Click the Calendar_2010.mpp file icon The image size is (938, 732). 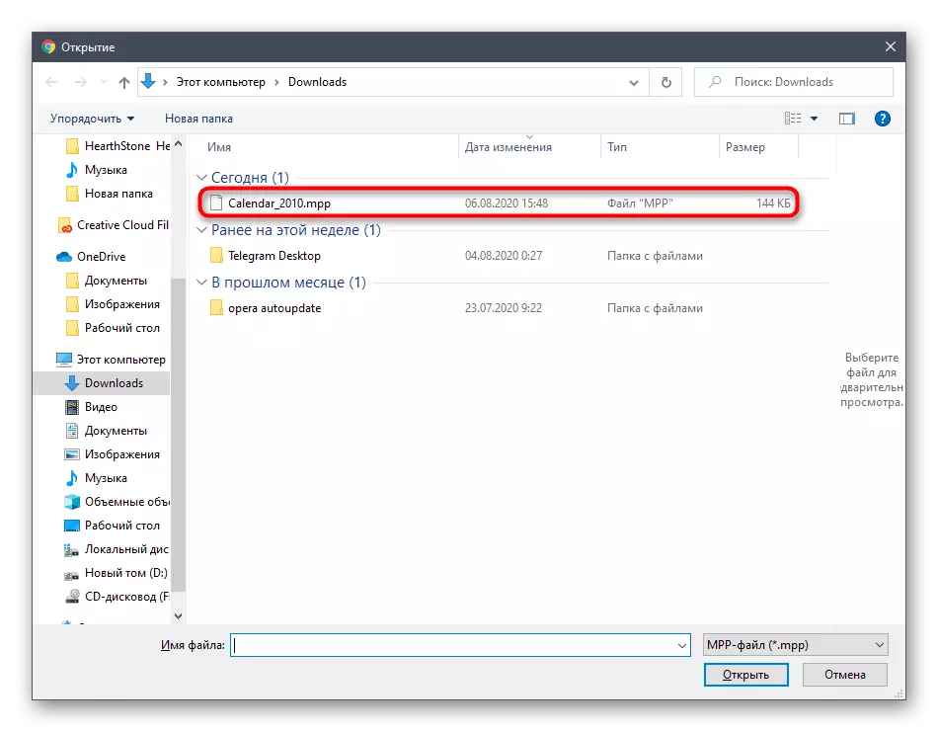tap(216, 203)
